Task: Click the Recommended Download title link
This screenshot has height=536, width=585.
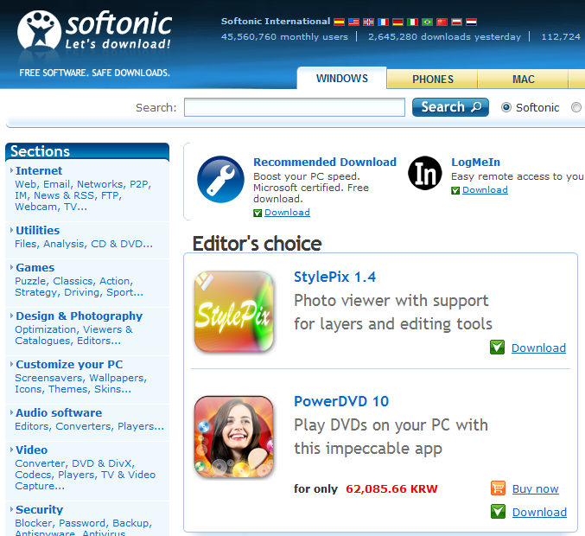Action: click(x=325, y=162)
